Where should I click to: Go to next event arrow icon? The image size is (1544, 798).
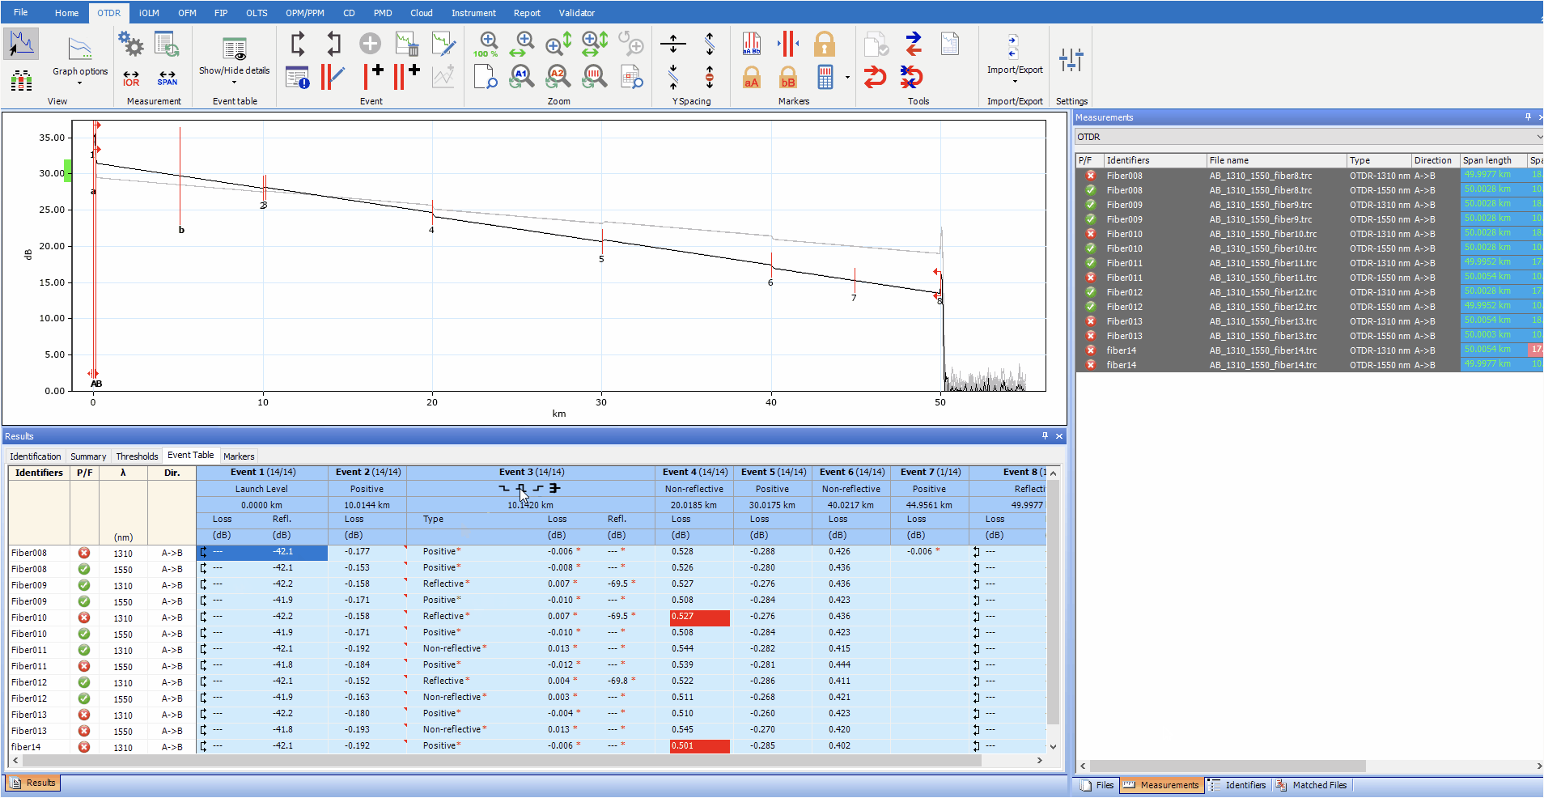pyautogui.click(x=298, y=43)
